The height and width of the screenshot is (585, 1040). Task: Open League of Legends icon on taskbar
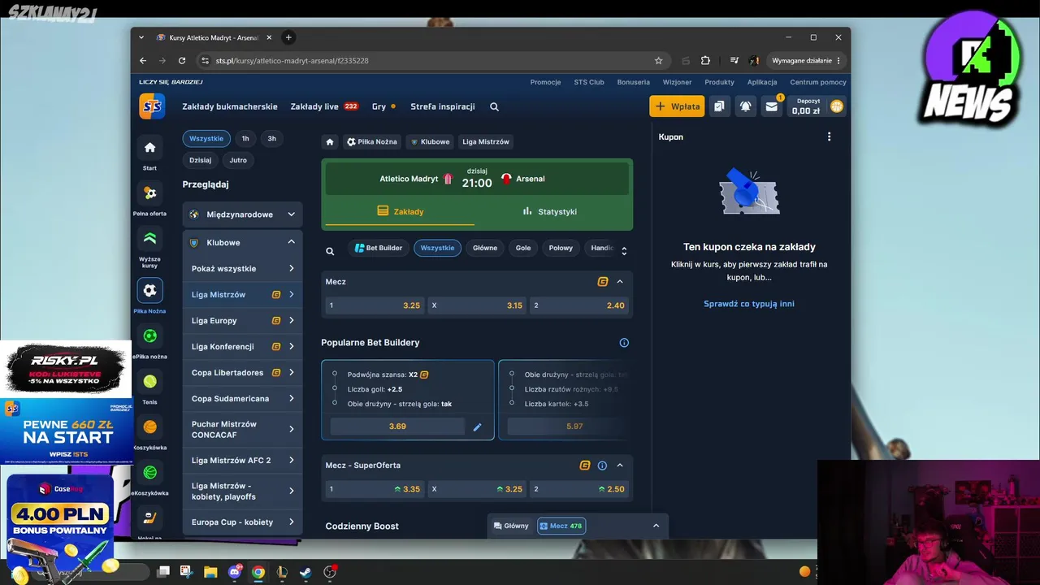point(282,572)
